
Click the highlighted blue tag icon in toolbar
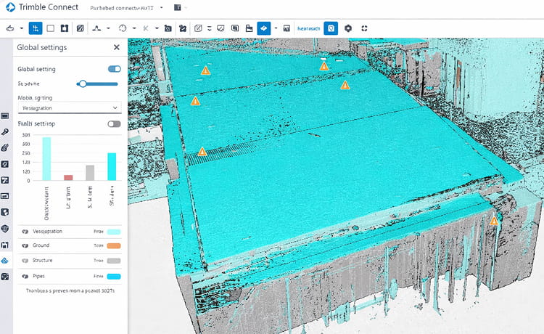pos(264,28)
